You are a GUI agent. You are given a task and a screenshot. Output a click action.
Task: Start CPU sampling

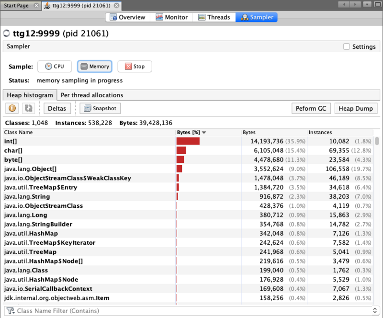(x=54, y=66)
